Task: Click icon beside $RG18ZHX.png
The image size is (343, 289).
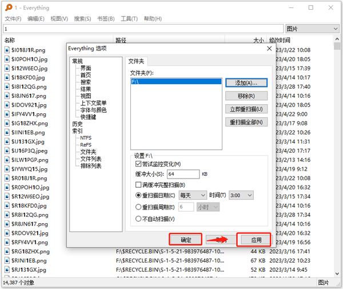Action: click(x=7, y=252)
